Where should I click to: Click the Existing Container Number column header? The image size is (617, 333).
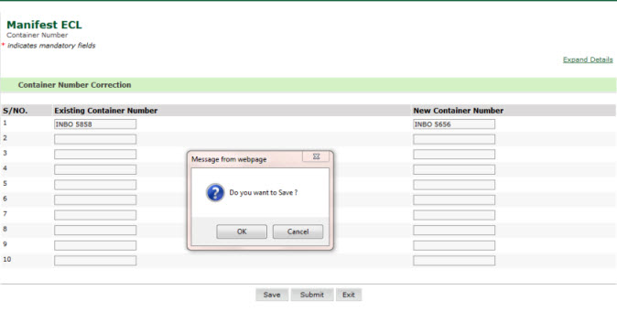pyautogui.click(x=106, y=111)
